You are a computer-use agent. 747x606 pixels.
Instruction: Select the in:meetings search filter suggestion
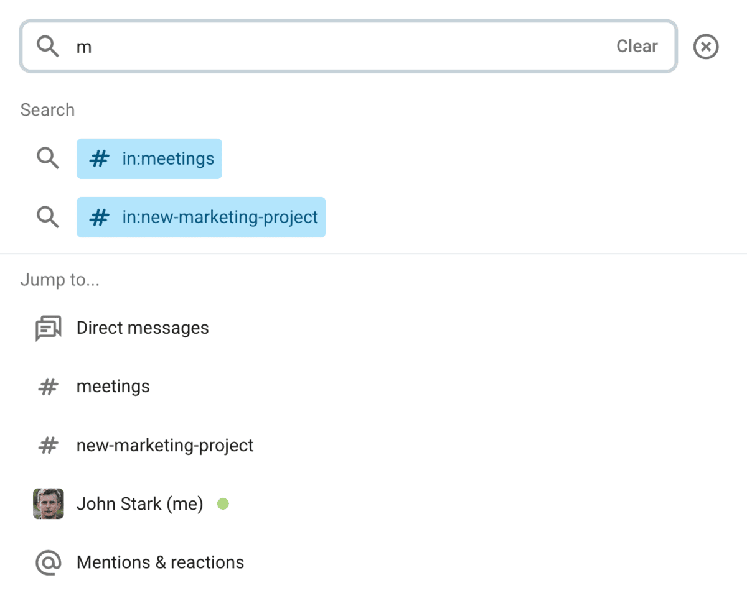pos(149,158)
